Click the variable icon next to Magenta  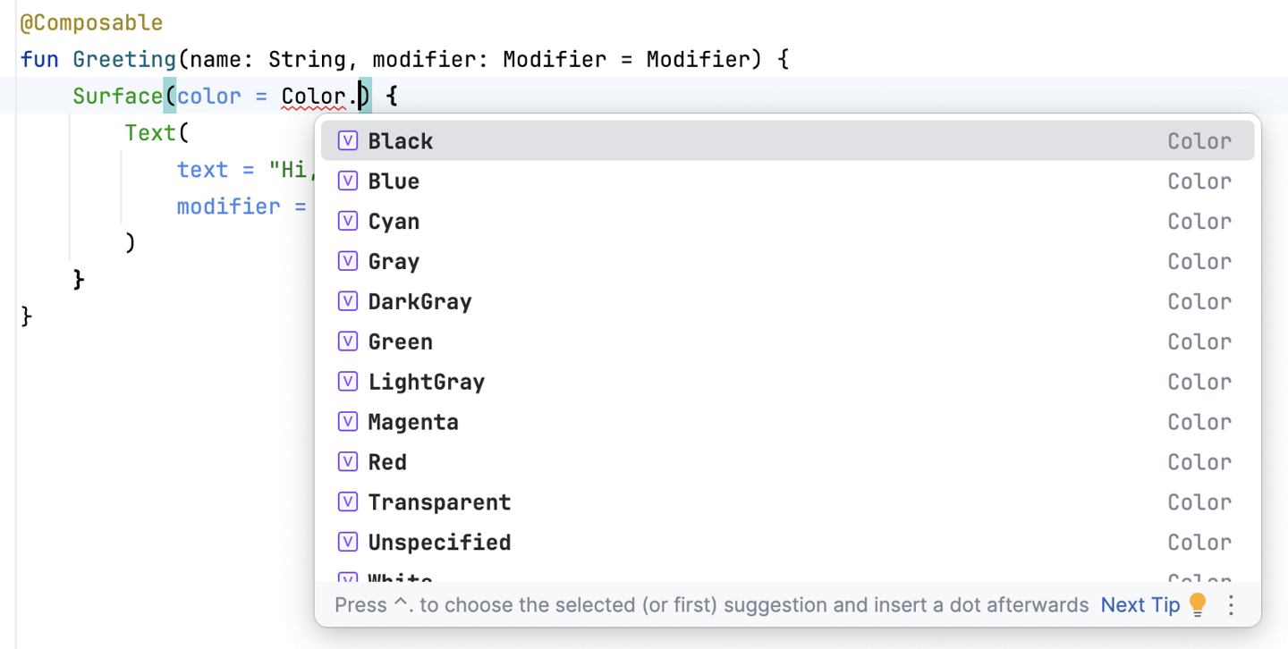[x=348, y=422]
